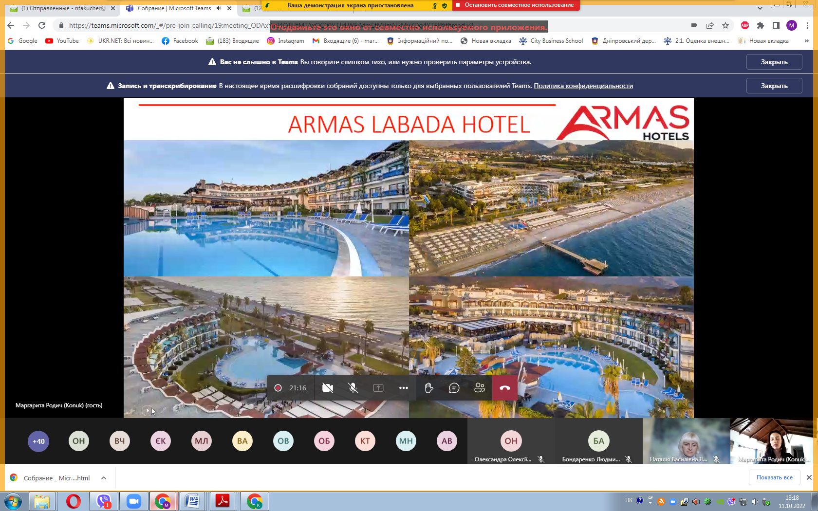Open Zoom from the taskbar

pos(133,501)
